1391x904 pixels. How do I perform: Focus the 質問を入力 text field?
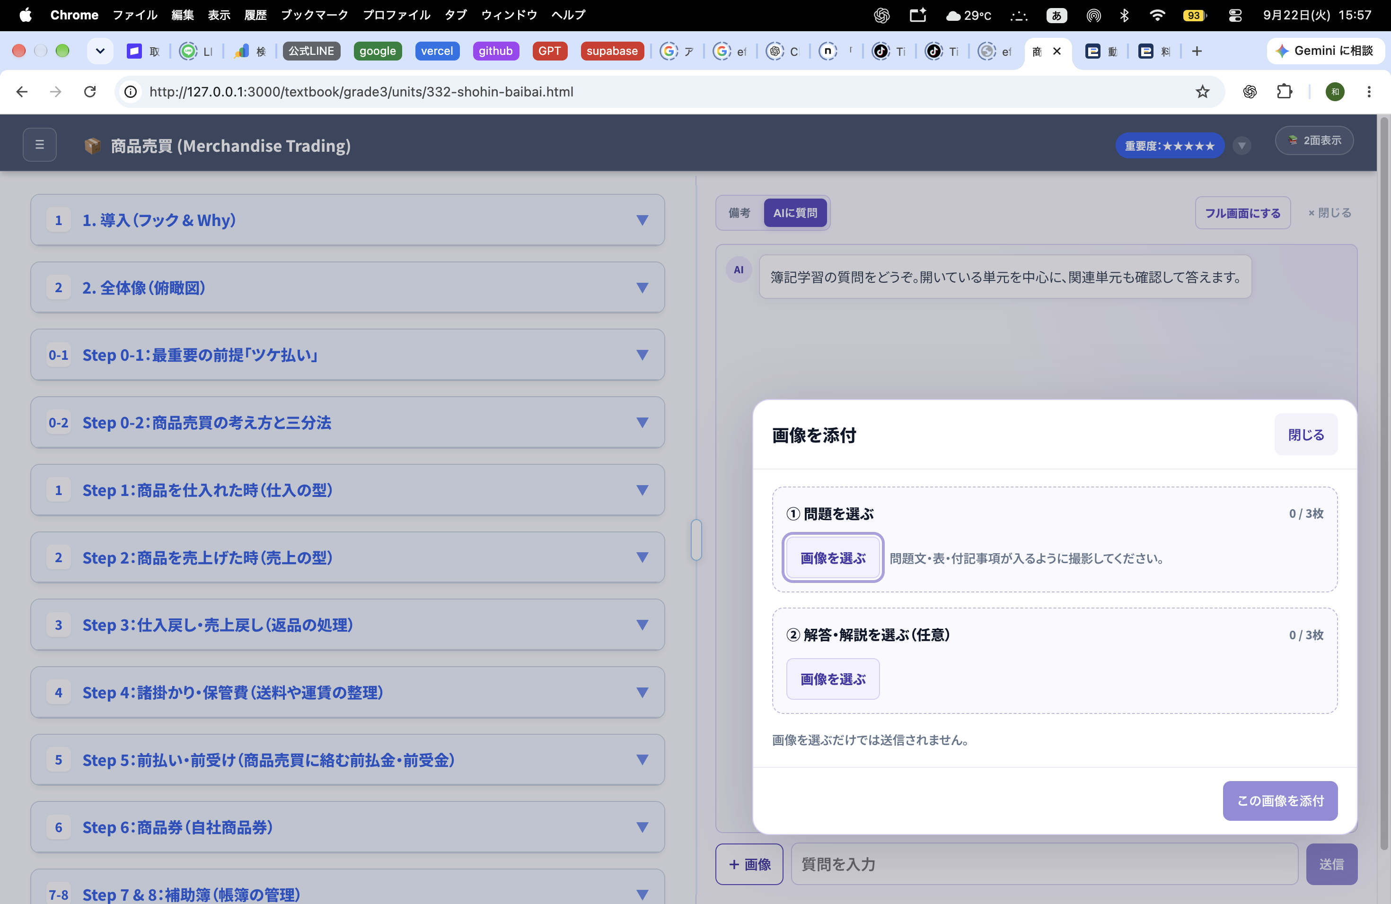click(x=1044, y=864)
